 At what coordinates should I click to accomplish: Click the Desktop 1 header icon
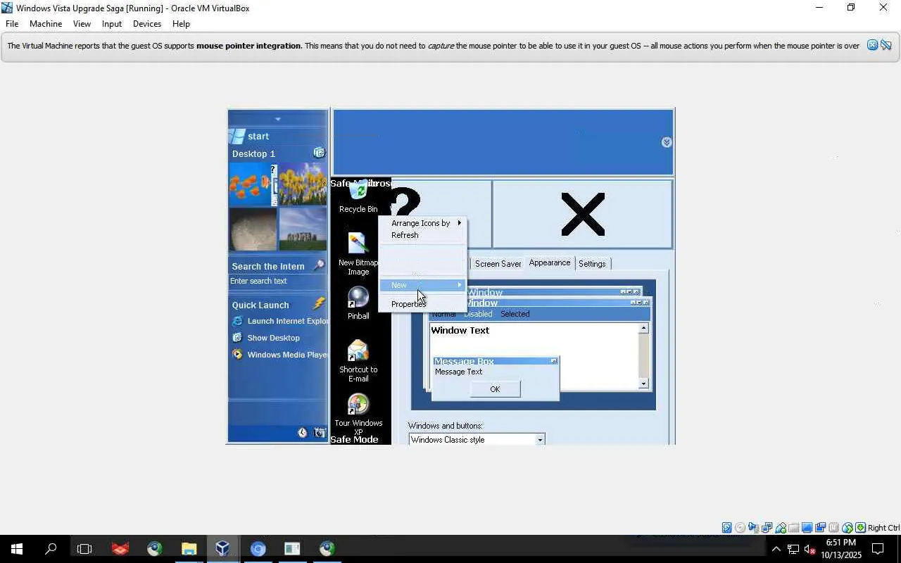pos(320,153)
